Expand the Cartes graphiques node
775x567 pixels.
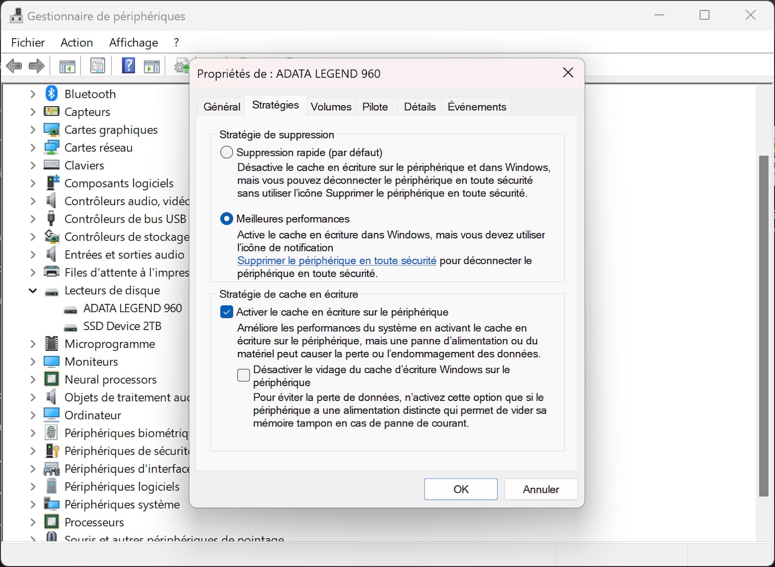pyautogui.click(x=33, y=129)
